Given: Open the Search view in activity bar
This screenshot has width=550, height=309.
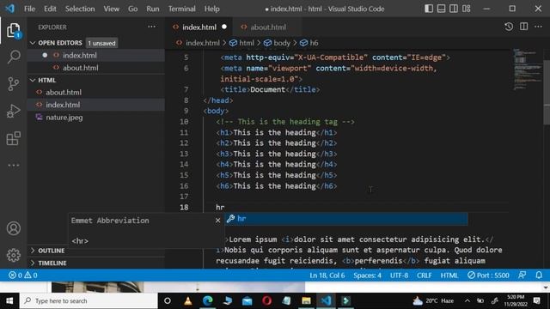Looking at the screenshot, I should pyautogui.click(x=14, y=57).
